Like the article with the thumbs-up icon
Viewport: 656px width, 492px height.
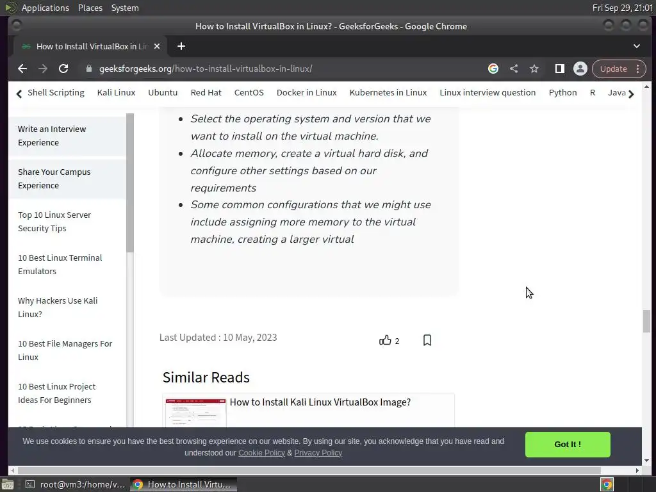(x=385, y=340)
